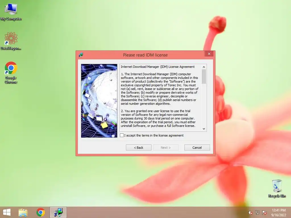Select the DataWagon desktop shortcut
Screen dimensions: 291x218
pos(11,41)
